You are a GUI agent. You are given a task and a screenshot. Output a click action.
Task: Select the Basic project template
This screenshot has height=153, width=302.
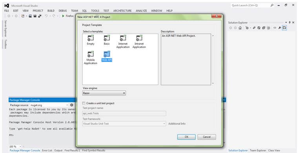pos(107,40)
